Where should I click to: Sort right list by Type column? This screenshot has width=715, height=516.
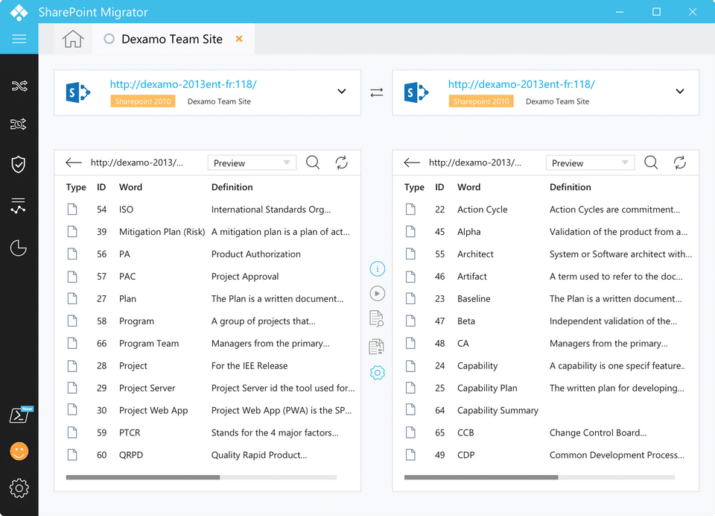pos(414,187)
